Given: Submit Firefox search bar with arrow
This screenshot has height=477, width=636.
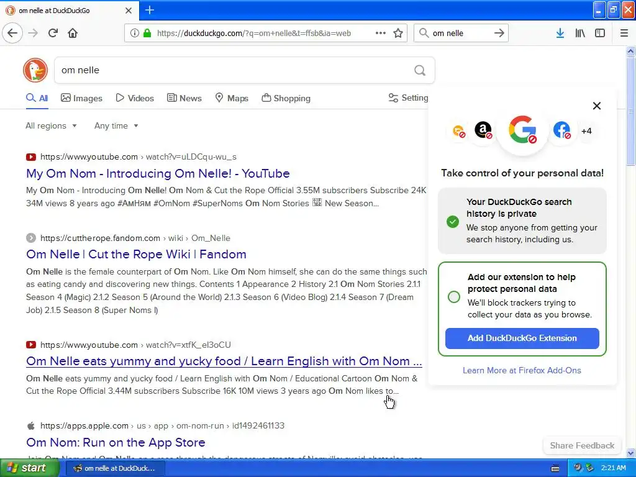Looking at the screenshot, I should pyautogui.click(x=499, y=33).
